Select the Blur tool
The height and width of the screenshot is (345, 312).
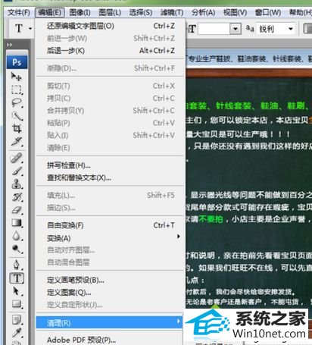pyautogui.click(x=17, y=236)
